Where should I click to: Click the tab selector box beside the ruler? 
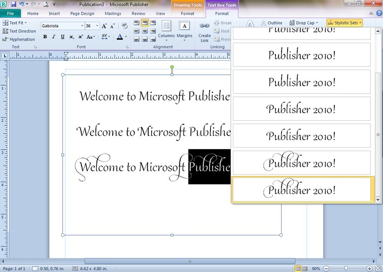[5, 56]
